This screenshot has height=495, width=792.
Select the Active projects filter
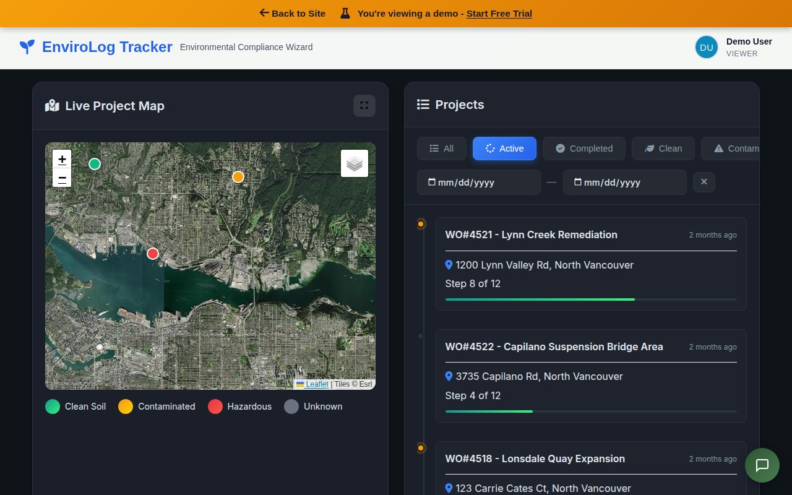(x=504, y=148)
